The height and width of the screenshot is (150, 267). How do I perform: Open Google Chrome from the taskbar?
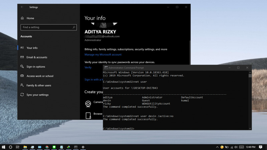point(47,147)
